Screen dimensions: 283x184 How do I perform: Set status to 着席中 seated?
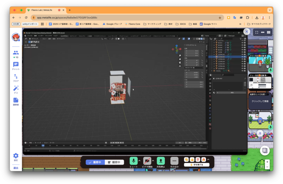[95, 162]
